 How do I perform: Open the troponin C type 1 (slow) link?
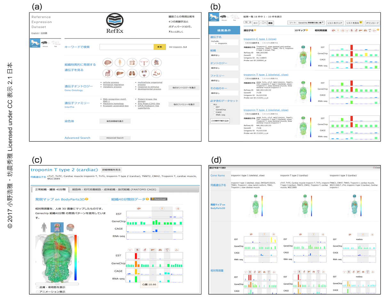coord(260,39)
